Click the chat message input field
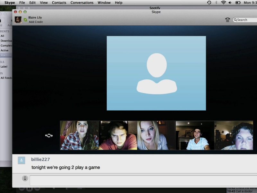 point(143,180)
